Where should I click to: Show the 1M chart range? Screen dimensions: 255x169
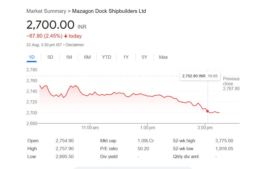tap(69, 57)
